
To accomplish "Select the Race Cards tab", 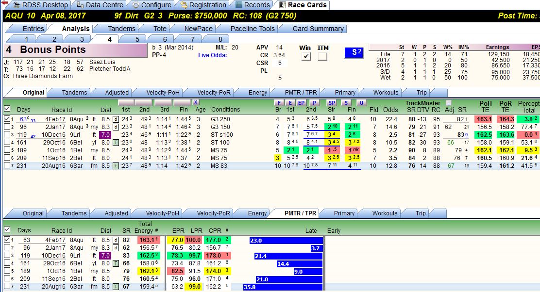I will click(303, 5).
